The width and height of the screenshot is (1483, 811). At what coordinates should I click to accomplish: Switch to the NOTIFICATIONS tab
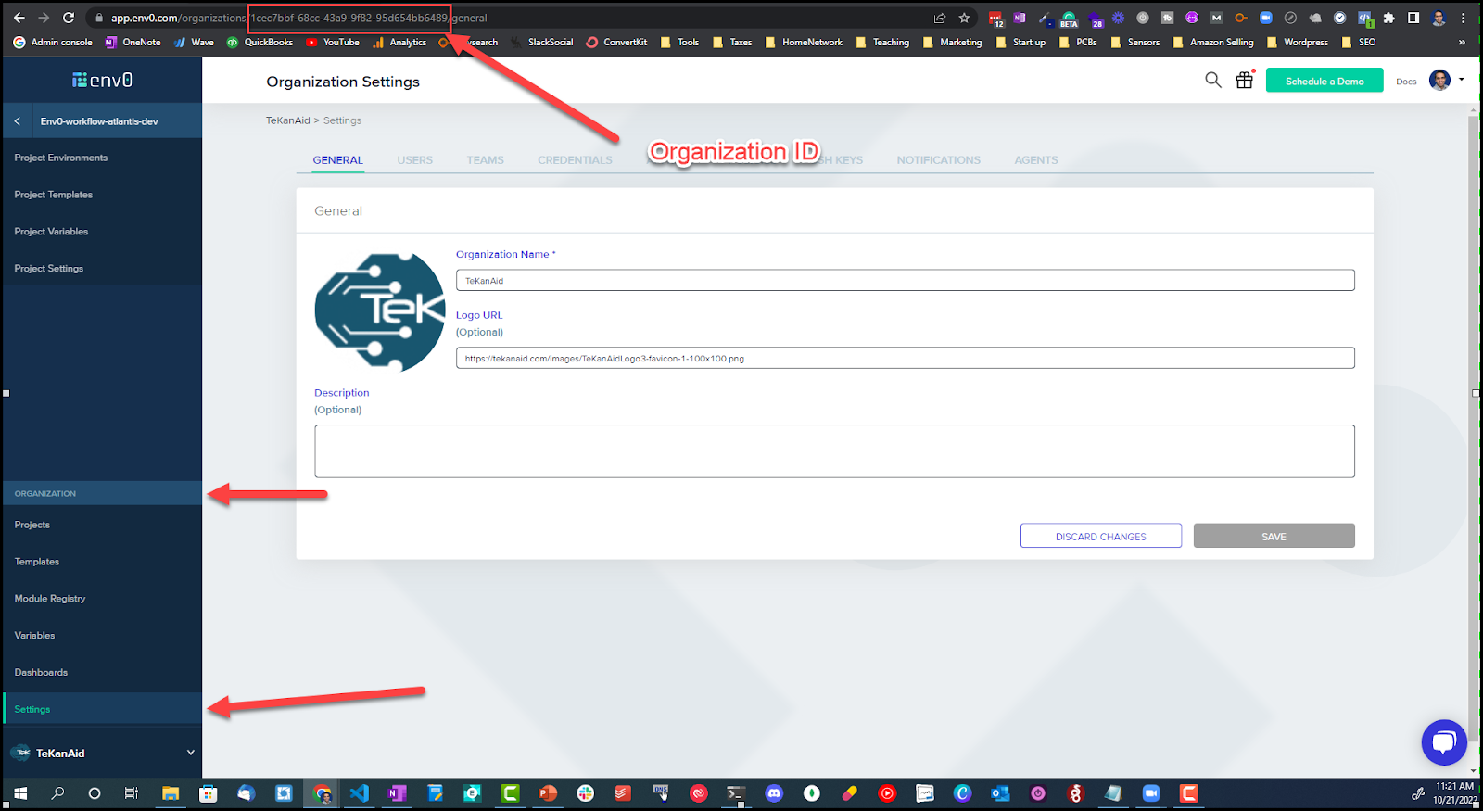[x=938, y=160]
